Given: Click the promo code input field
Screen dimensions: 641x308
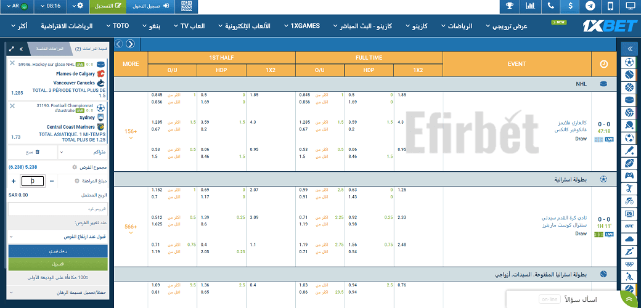Looking at the screenshot, I should 58,209.
